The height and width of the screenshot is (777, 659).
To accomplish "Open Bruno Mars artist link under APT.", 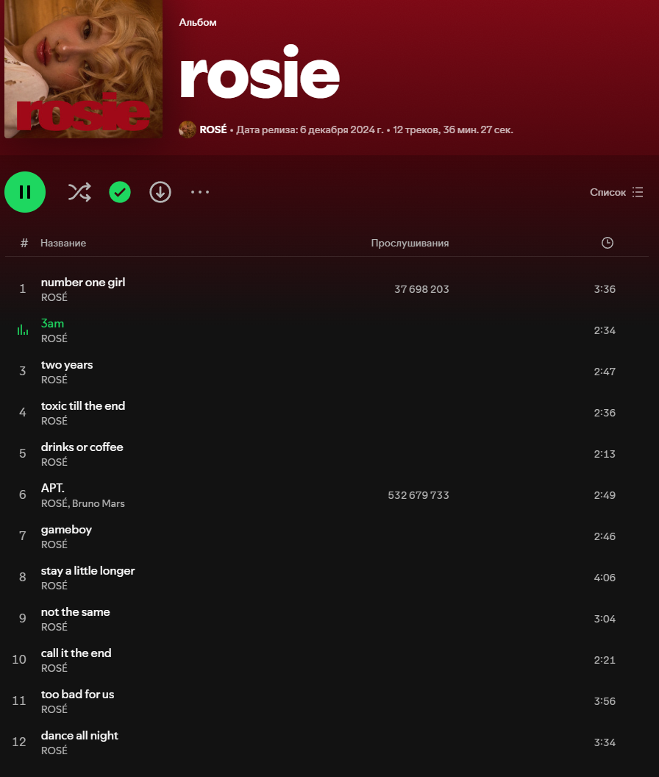I will pos(99,503).
